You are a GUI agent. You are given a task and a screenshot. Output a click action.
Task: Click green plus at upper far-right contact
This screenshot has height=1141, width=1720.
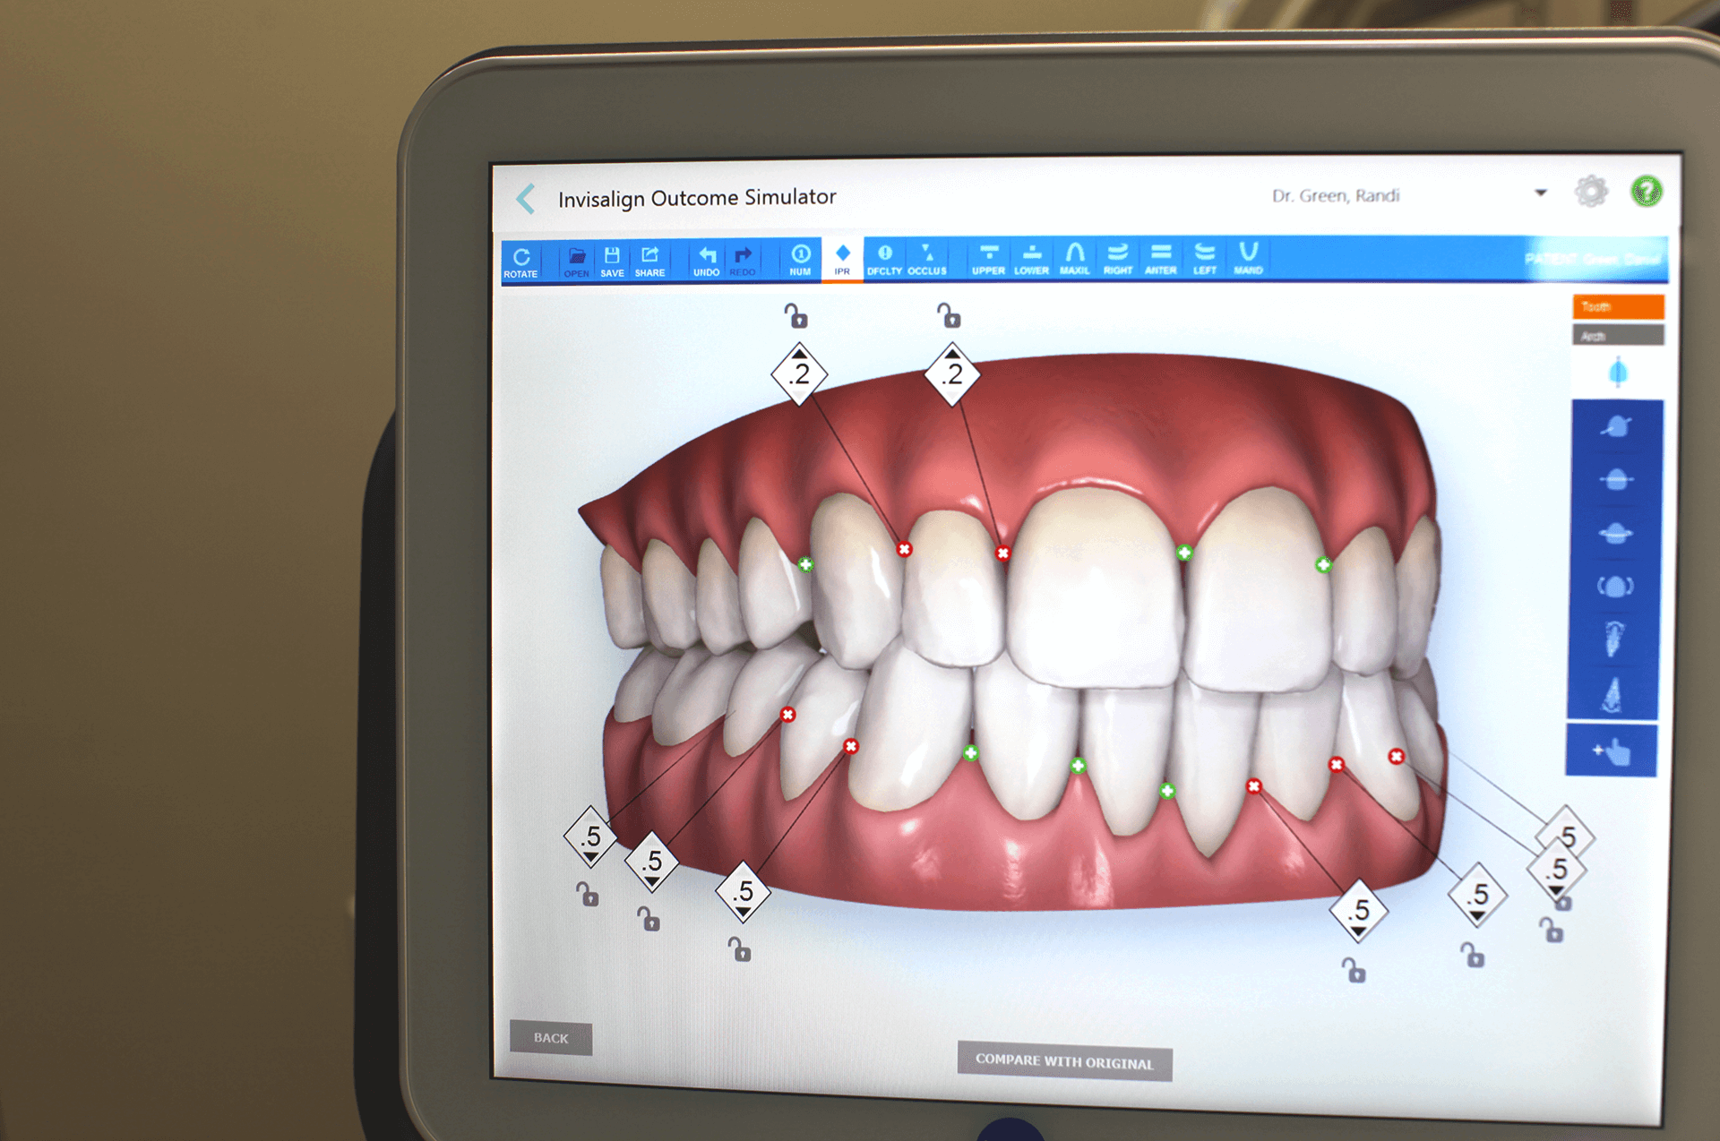[1323, 565]
